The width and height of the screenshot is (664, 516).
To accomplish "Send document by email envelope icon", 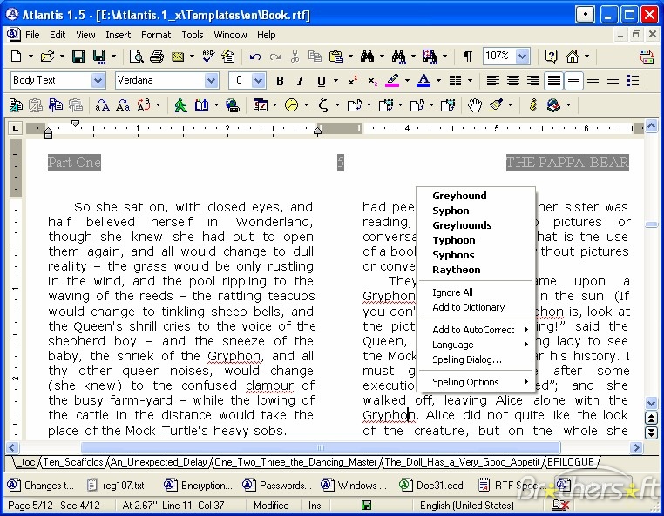I will coord(178,56).
